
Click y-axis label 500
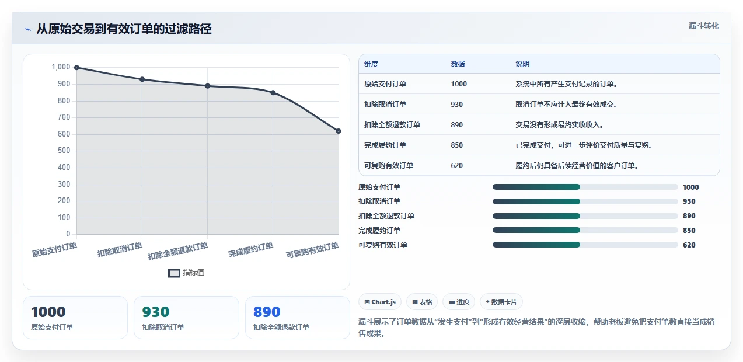64,151
